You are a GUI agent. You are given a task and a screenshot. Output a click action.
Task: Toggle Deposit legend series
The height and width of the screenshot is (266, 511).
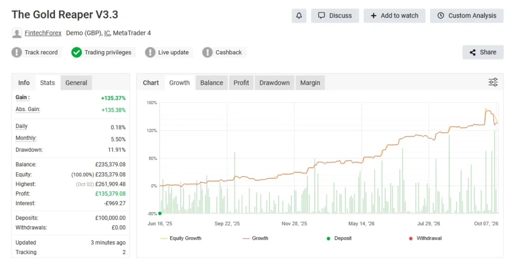click(339, 239)
